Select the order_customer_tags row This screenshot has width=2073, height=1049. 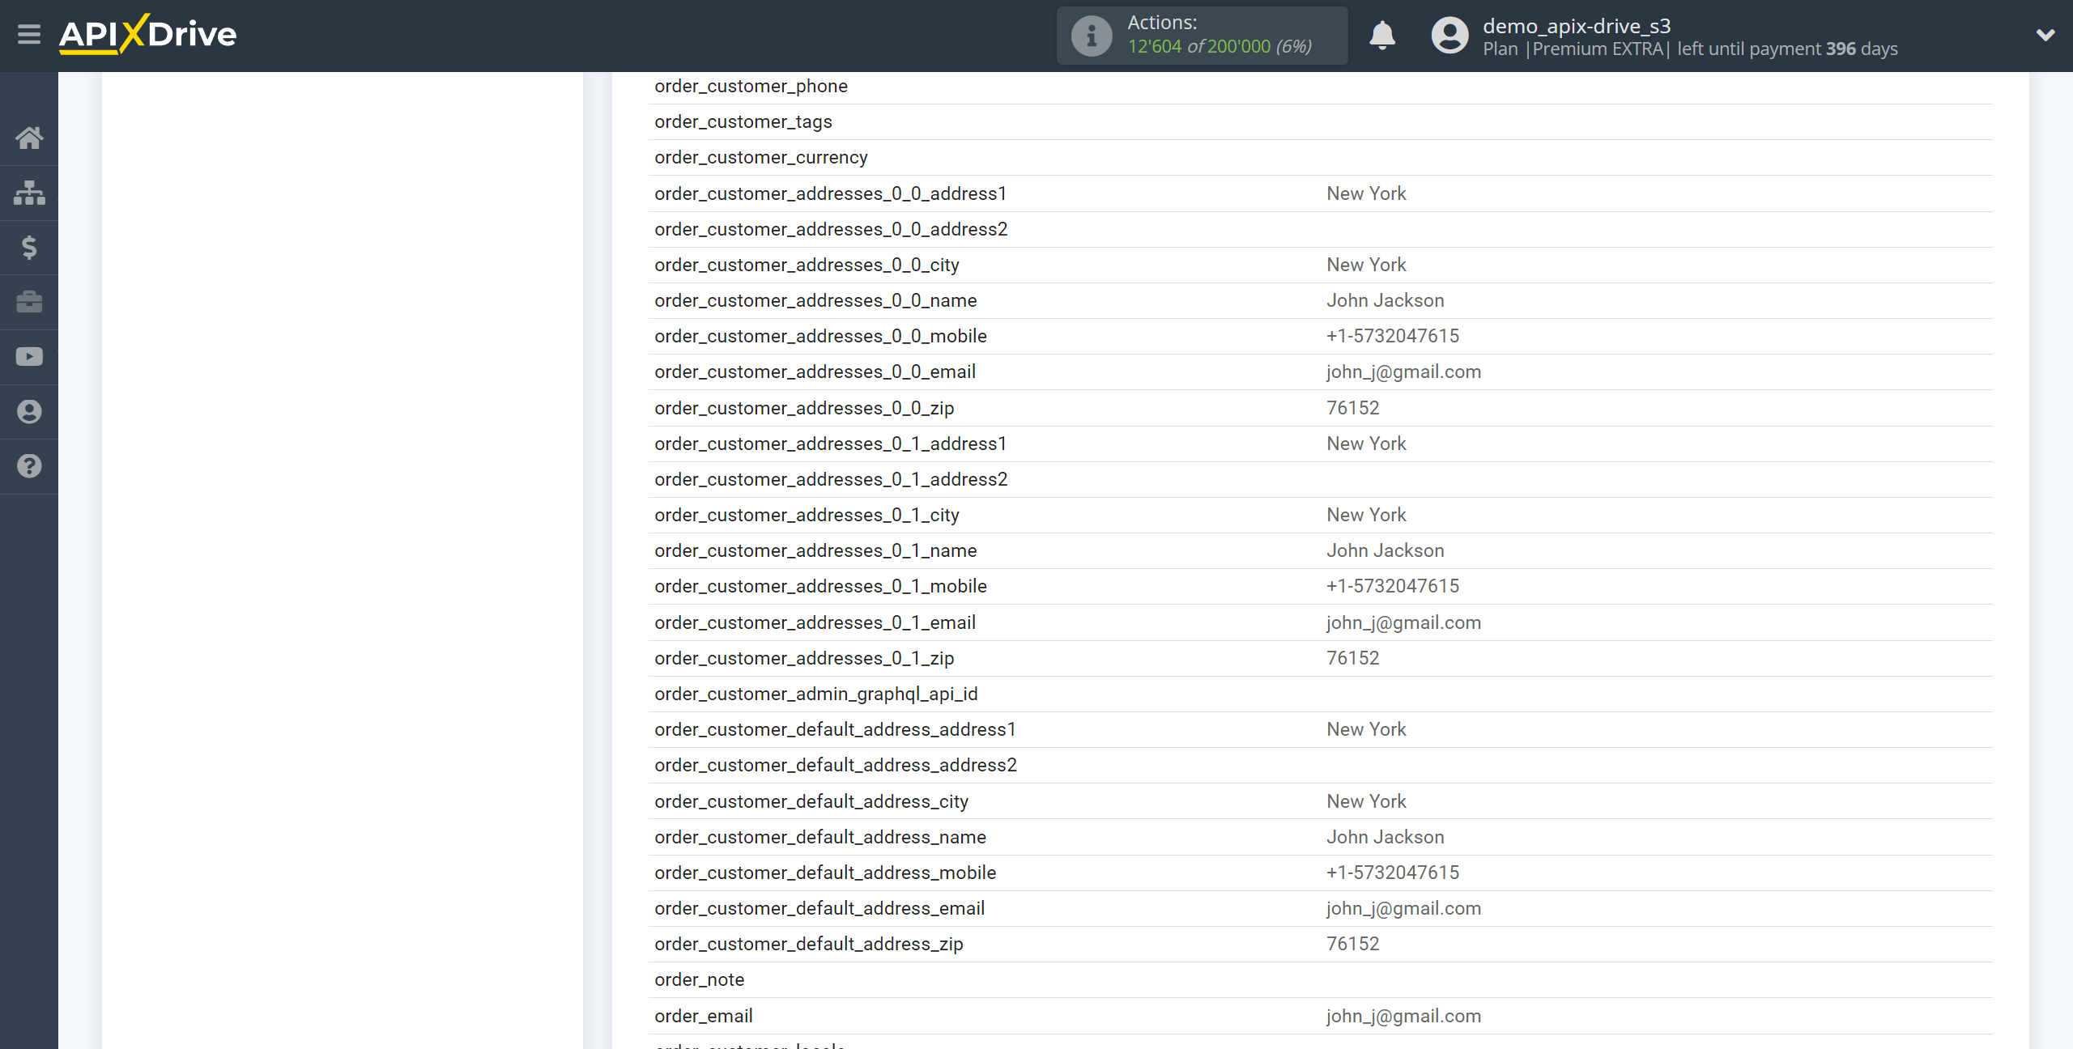(x=1320, y=122)
